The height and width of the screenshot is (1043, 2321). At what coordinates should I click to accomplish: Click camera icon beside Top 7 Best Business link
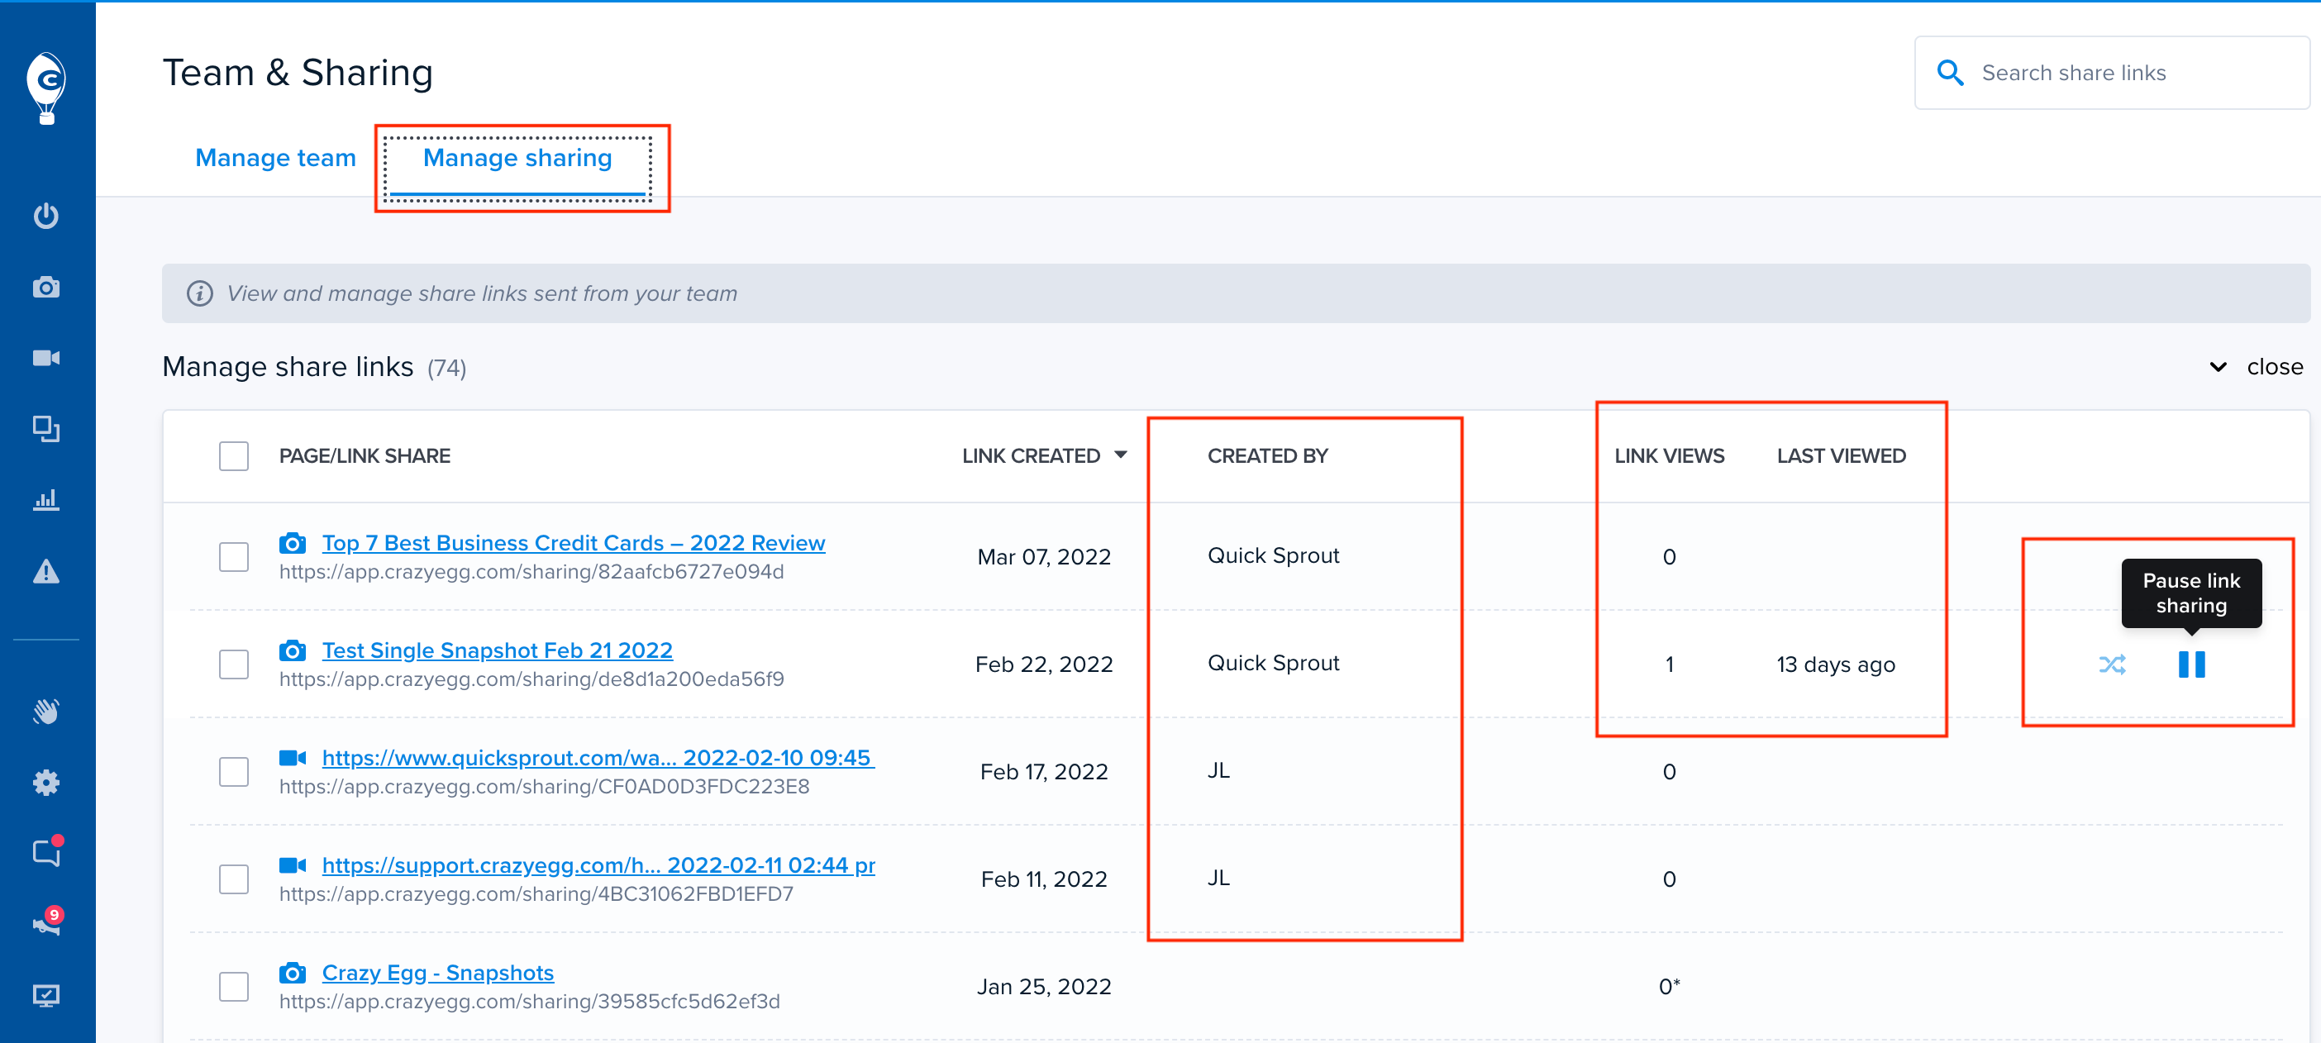[292, 543]
